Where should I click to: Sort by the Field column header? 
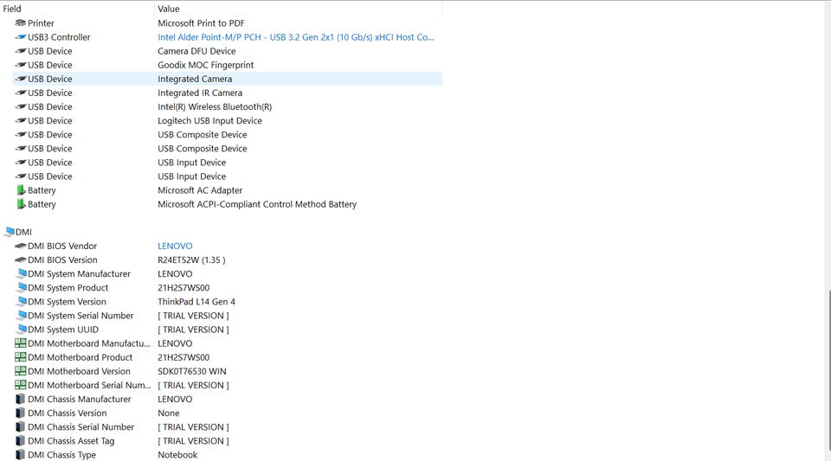(x=77, y=9)
